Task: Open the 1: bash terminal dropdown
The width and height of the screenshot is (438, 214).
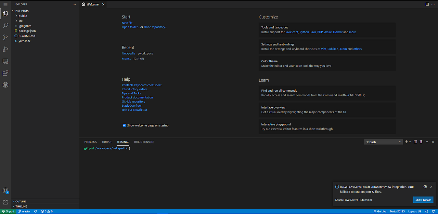Action: (384, 142)
